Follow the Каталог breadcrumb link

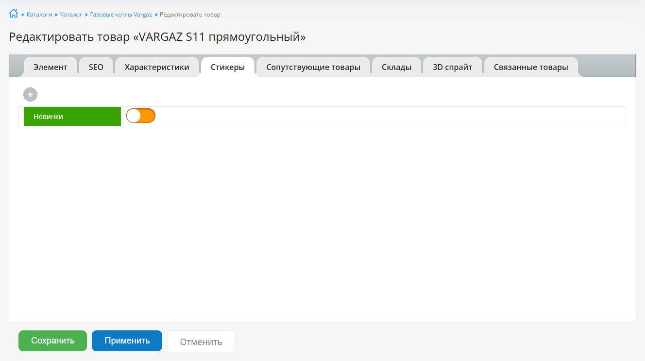(71, 15)
